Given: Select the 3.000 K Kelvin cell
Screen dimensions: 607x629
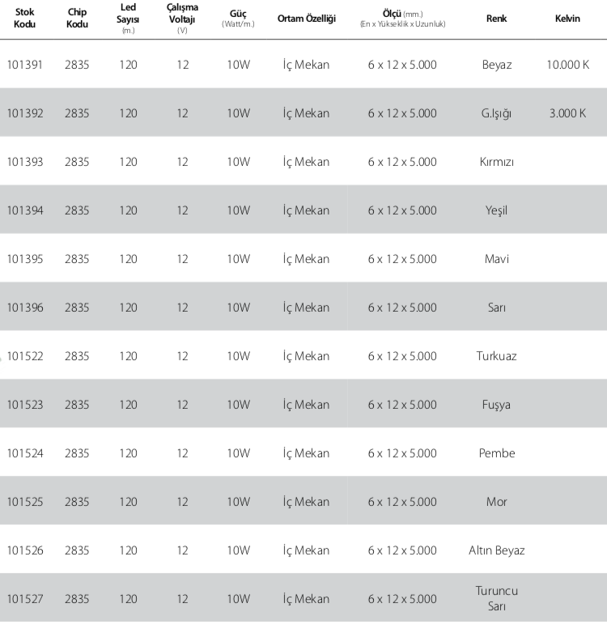Looking at the screenshot, I should pyautogui.click(x=567, y=113).
